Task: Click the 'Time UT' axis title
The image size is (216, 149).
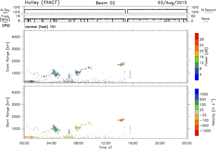Action: [106, 147]
